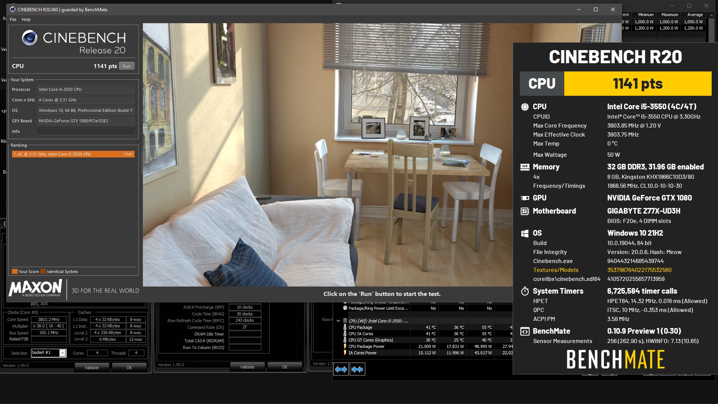Open the Socket #1 selection dropdown in CPU-Z

click(62, 353)
